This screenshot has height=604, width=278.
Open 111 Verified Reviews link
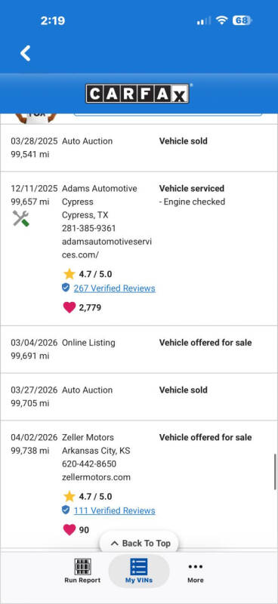[115, 510]
